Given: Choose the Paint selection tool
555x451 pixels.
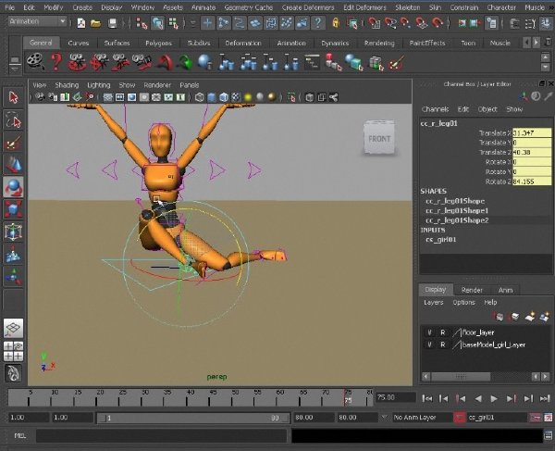Looking at the screenshot, I should point(14,143).
